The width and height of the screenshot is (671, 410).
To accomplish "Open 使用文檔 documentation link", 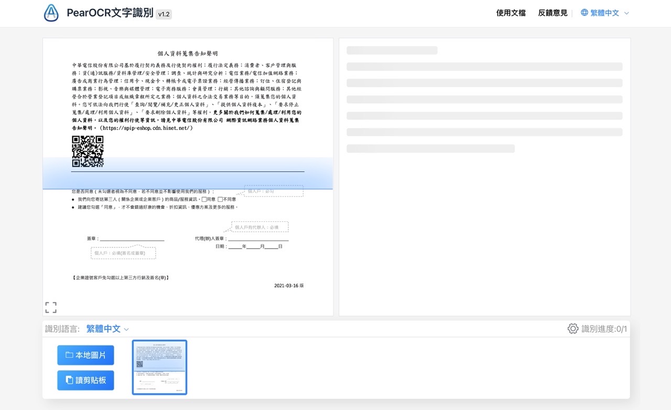I will tap(511, 13).
